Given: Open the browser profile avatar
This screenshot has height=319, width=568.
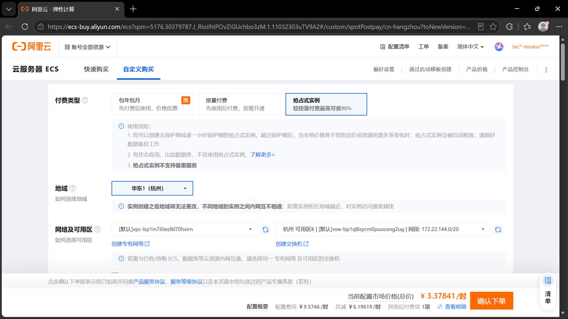Looking at the screenshot, I should pos(543,27).
